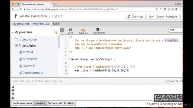The image size is (193, 108).
Task: Click the console output value 50
Action: 13,91
